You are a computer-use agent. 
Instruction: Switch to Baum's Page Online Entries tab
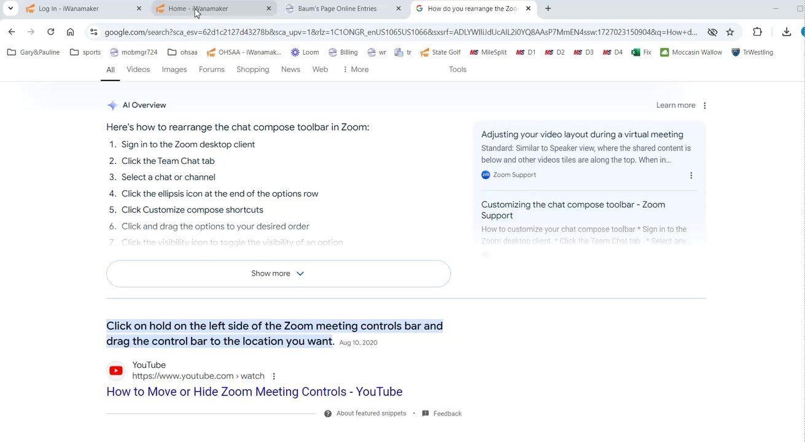(340, 9)
